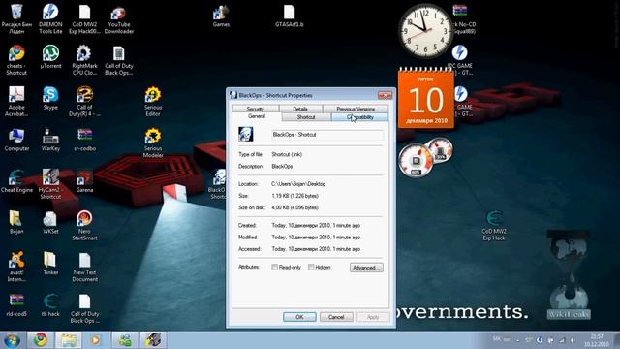Open Windows Media Player taskbar icon
620x349 pixels.
95,340
